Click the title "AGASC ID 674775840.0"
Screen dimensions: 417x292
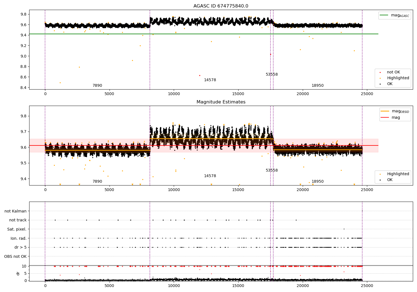click(x=221, y=6)
